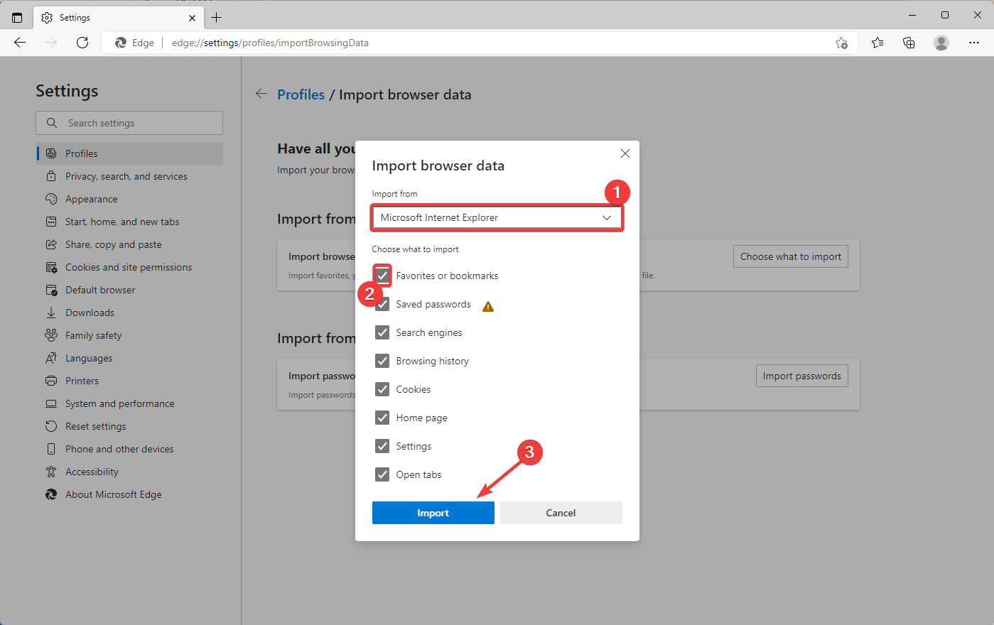994x625 pixels.
Task: Open Downloads settings
Action: [130, 312]
